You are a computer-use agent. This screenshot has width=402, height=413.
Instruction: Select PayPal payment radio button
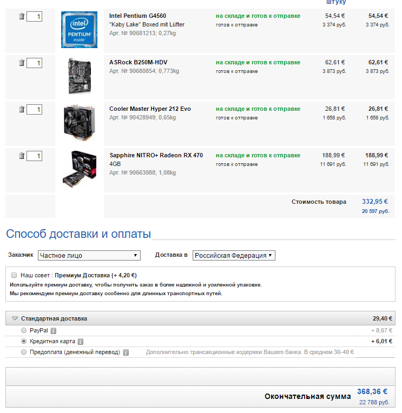[24, 330]
